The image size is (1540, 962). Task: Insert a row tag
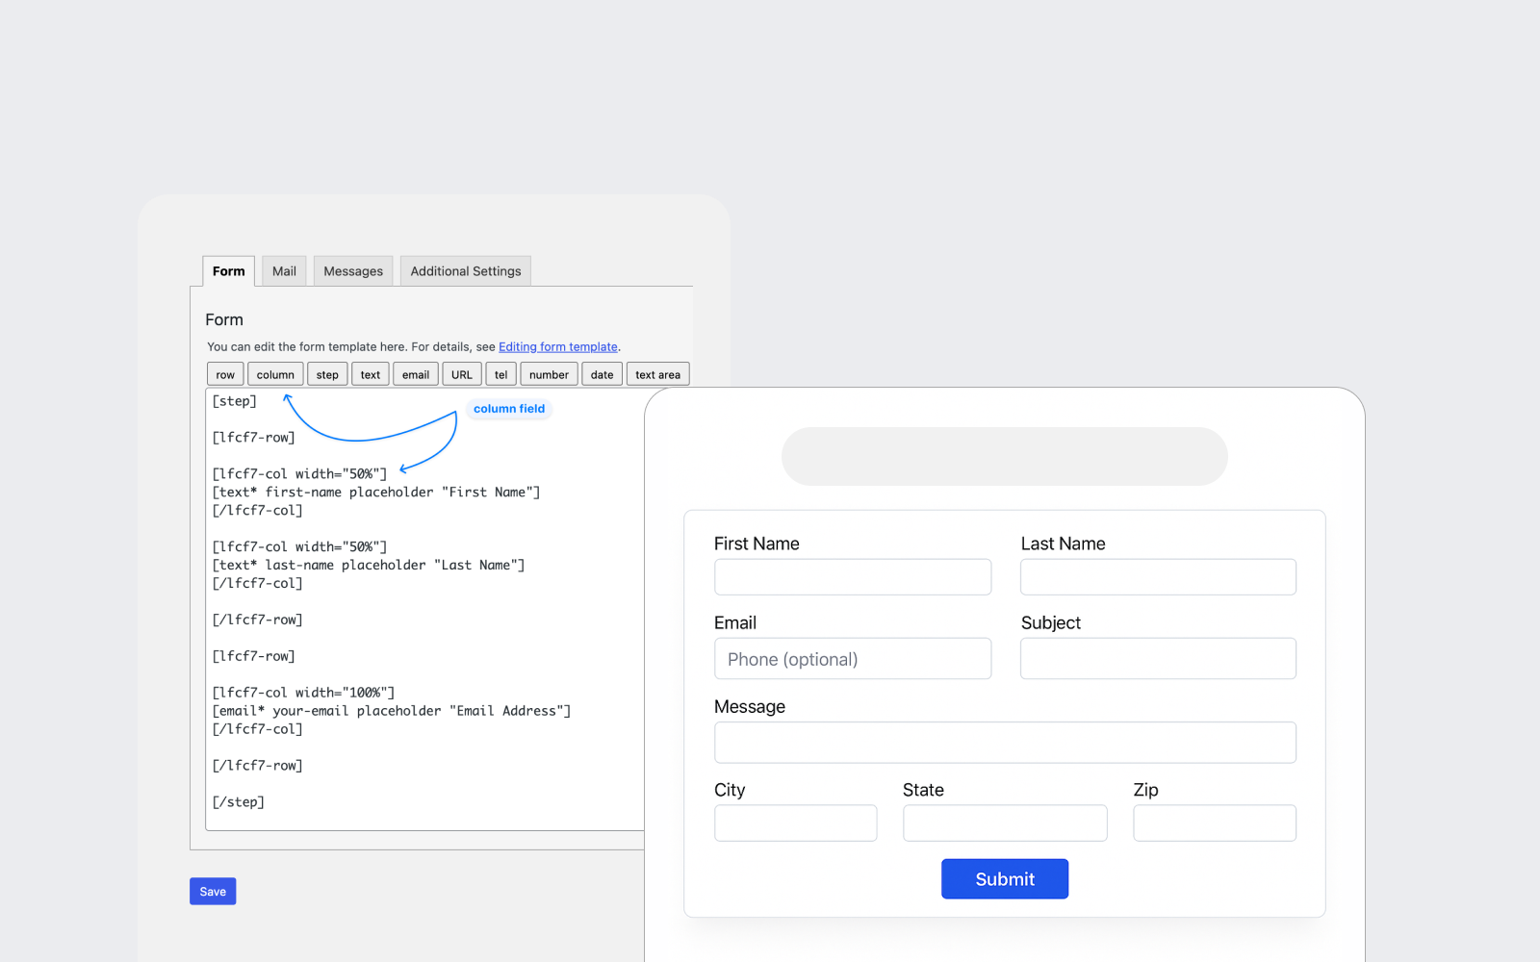pos(225,374)
